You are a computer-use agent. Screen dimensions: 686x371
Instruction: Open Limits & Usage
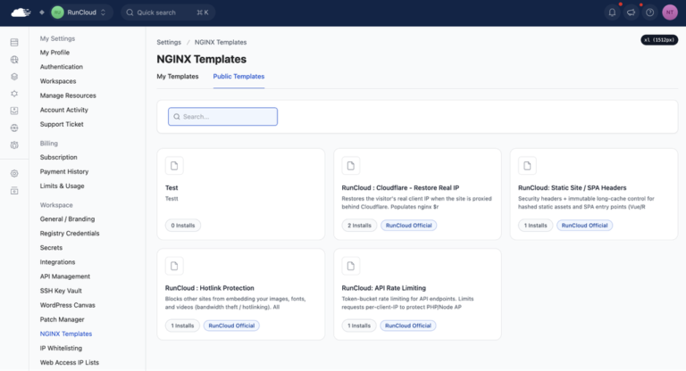coord(63,185)
